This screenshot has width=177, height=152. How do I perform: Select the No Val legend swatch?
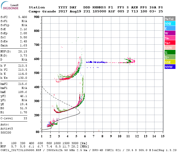[x=170, y=19]
